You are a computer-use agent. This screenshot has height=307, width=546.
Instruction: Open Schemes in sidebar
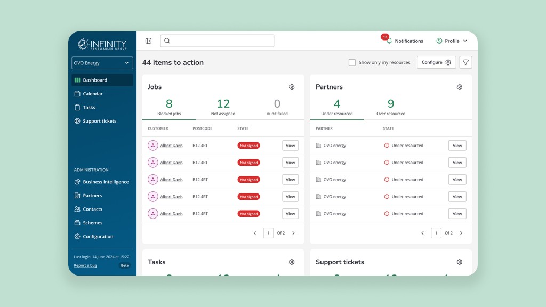point(102,222)
